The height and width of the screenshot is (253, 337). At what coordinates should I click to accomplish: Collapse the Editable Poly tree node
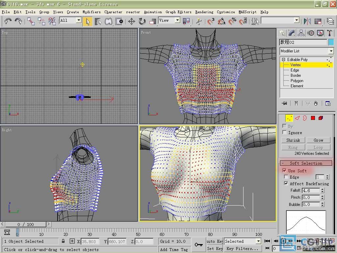pyautogui.click(x=283, y=59)
